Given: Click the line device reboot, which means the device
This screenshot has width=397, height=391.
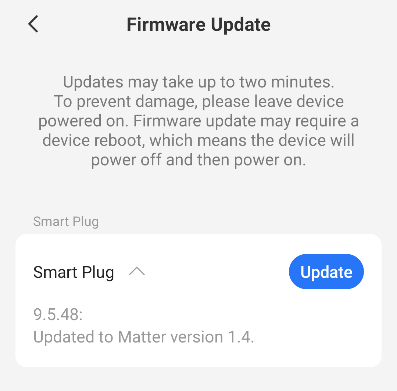Looking at the screenshot, I should point(198,140).
